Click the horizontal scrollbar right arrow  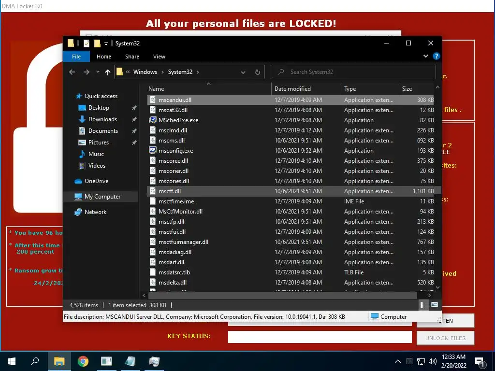[x=430, y=296]
